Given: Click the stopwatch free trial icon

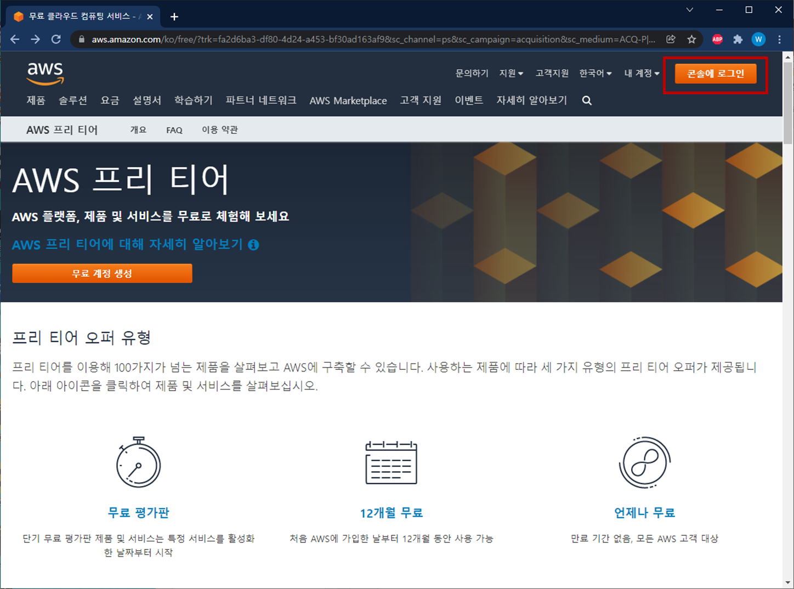Looking at the screenshot, I should tap(138, 462).
